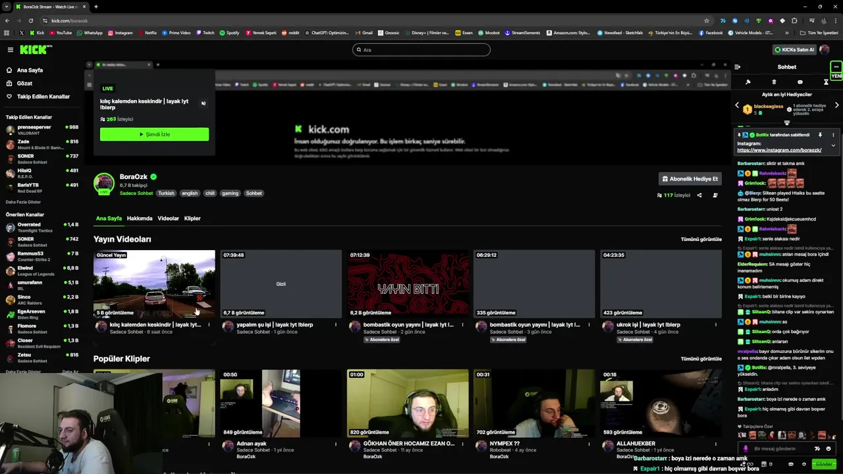View all Popüler Klipler via Tümünü görüntüle
This screenshot has height=474, width=843.
tap(701, 359)
